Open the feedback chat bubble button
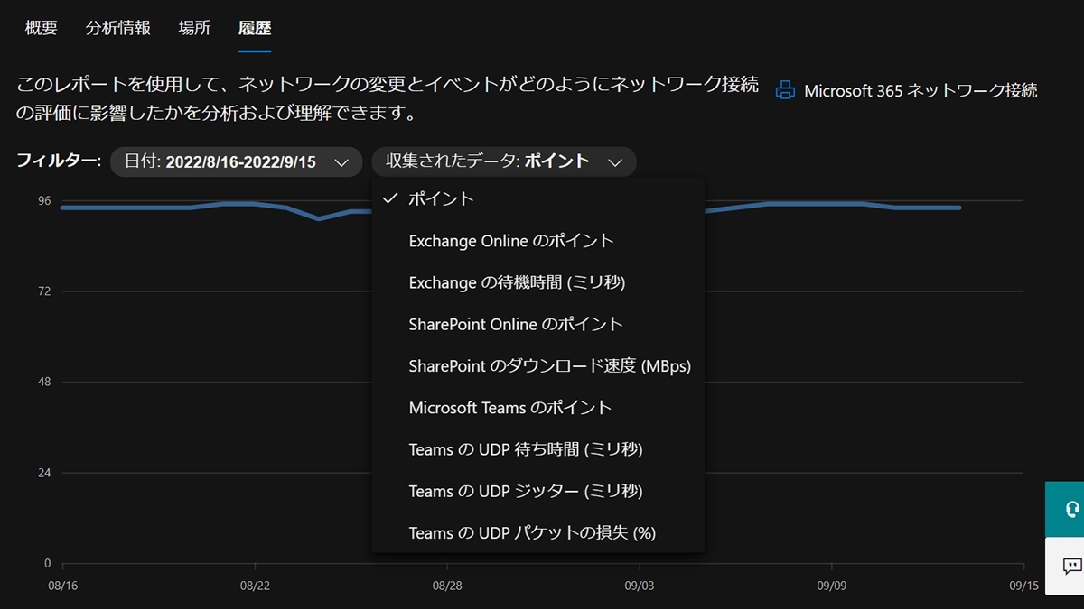 (1071, 566)
